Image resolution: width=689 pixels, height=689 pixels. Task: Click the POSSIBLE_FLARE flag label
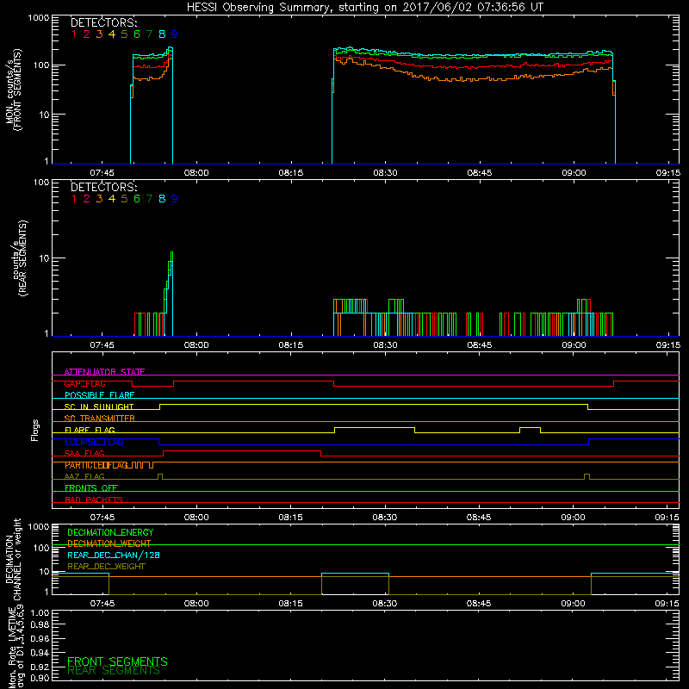[x=99, y=395]
